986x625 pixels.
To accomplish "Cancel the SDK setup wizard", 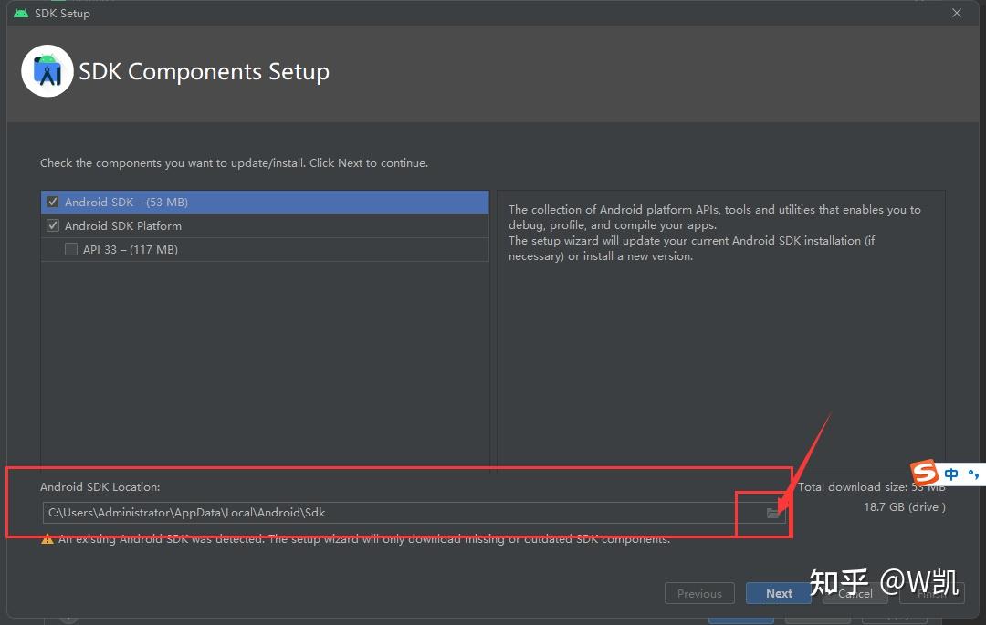I will point(854,593).
